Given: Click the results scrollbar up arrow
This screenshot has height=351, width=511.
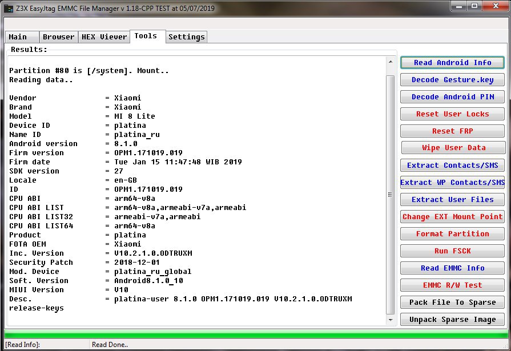Looking at the screenshot, I should (x=391, y=61).
